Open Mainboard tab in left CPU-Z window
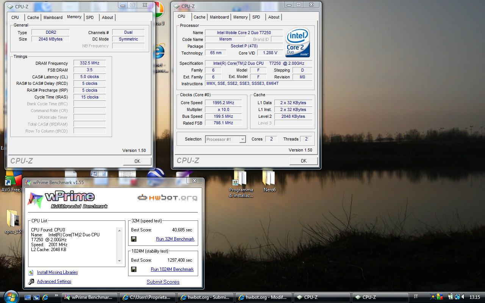 [x=53, y=17]
